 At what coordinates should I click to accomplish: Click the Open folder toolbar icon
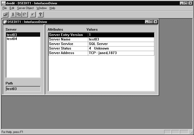[6, 15]
